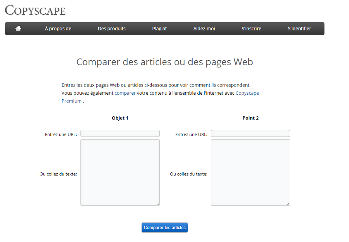Go to S'inscrire in the navigation bar
Image resolution: width=349 pixels, height=242 pixels.
(251, 29)
